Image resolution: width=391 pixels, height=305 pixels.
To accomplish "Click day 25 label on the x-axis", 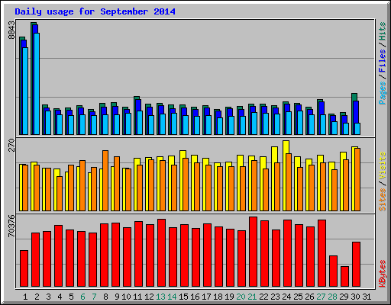I will click(298, 297).
